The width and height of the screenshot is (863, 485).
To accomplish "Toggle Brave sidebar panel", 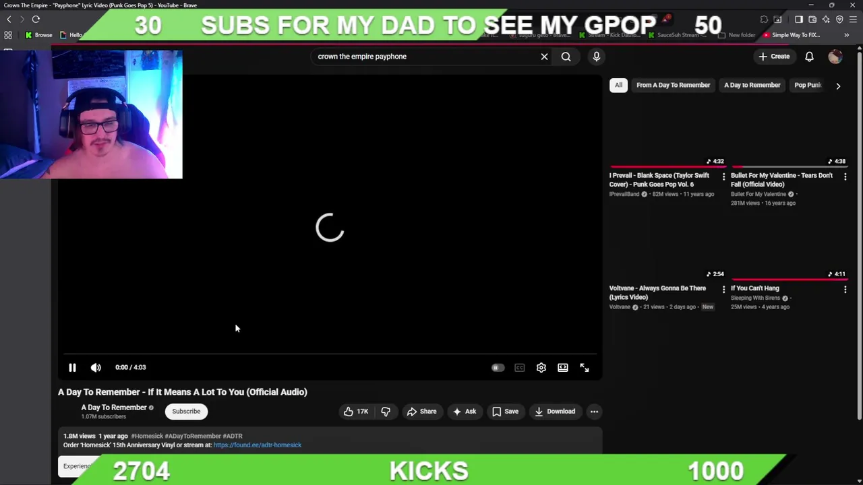I will (x=799, y=20).
